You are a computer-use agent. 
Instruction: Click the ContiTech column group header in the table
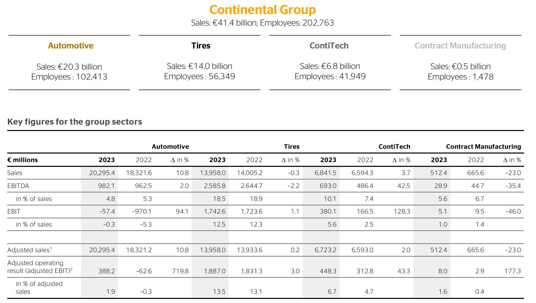tap(394, 147)
